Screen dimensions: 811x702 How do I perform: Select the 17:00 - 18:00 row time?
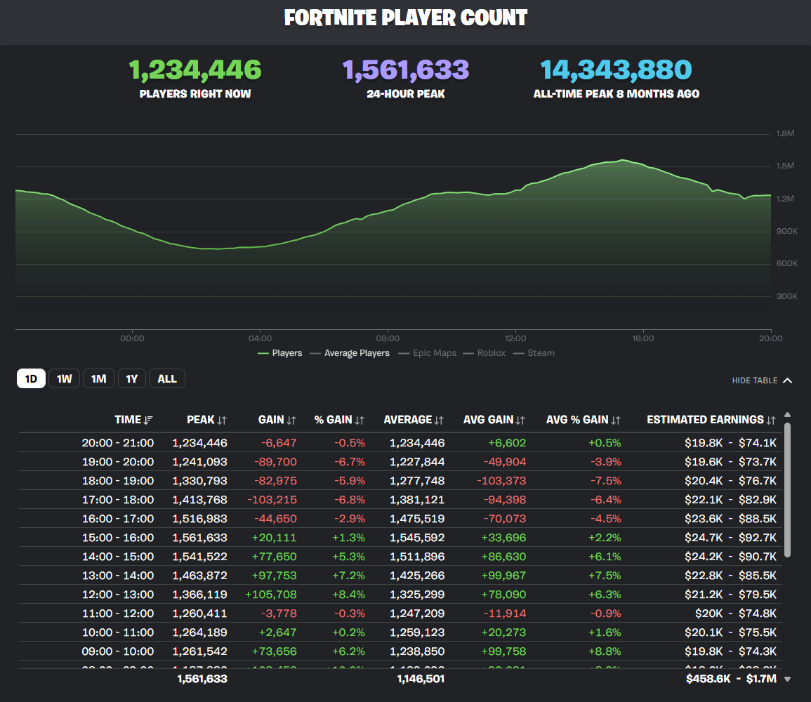(118, 500)
